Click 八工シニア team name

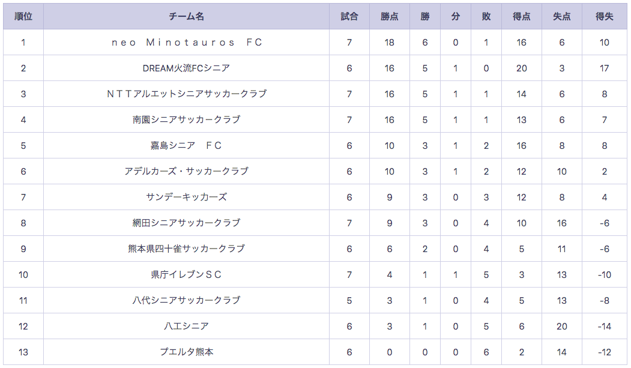[186, 326]
